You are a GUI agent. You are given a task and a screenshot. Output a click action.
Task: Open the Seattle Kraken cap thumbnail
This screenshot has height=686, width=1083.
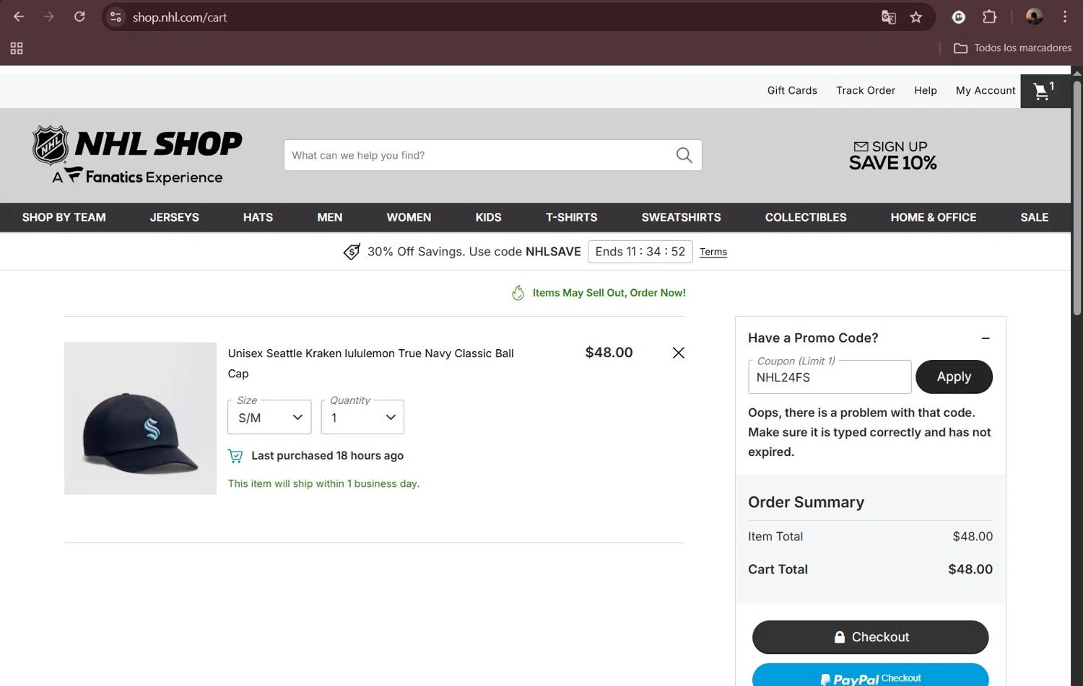(x=140, y=418)
